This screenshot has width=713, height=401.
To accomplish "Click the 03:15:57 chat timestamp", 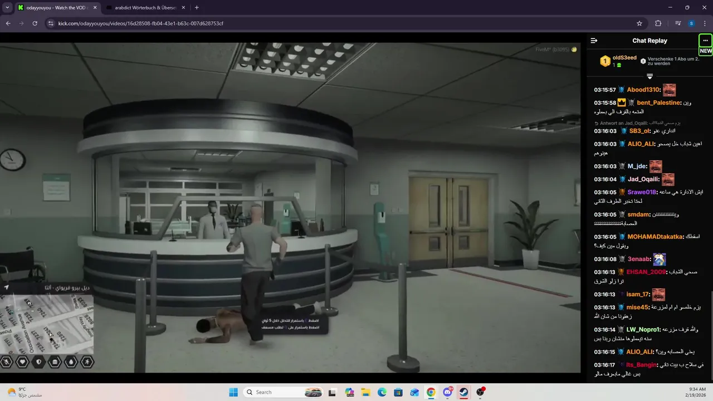I will 604,90.
